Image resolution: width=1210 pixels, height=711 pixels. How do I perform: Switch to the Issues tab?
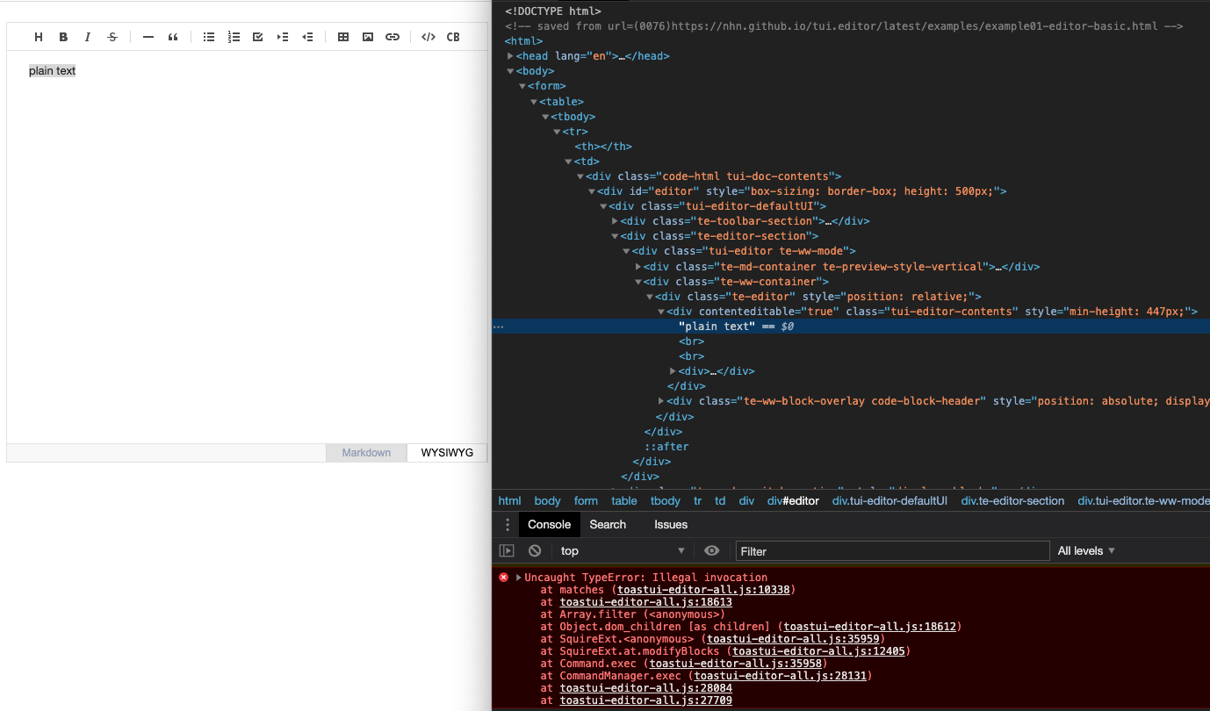click(x=670, y=524)
